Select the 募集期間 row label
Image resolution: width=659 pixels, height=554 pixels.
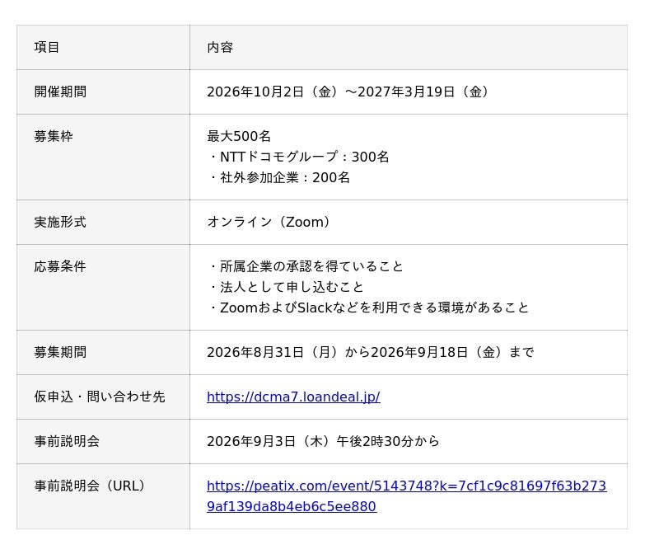[60, 352]
